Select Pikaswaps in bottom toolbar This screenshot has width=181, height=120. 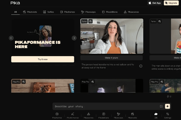(x=119, y=115)
